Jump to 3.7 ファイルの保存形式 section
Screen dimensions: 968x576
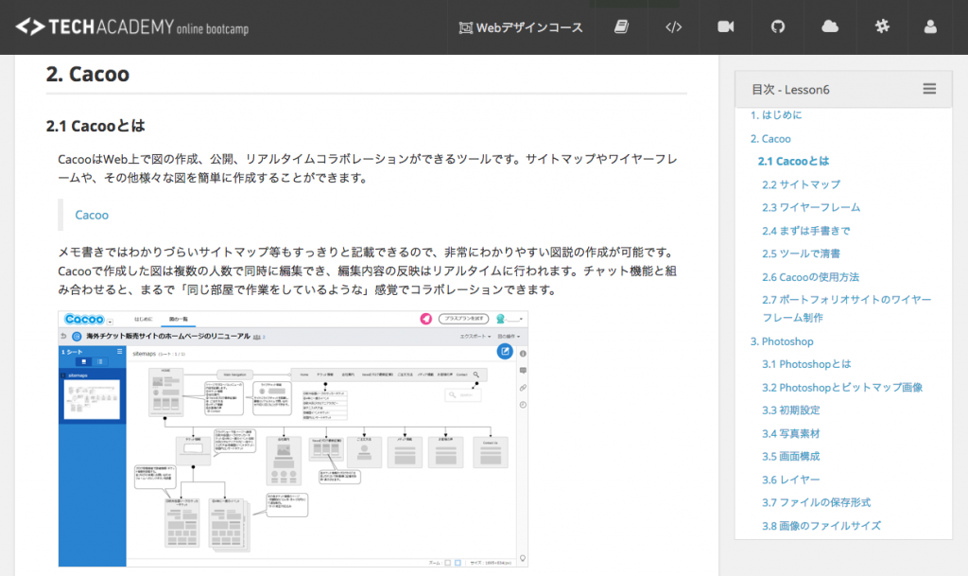[816, 502]
